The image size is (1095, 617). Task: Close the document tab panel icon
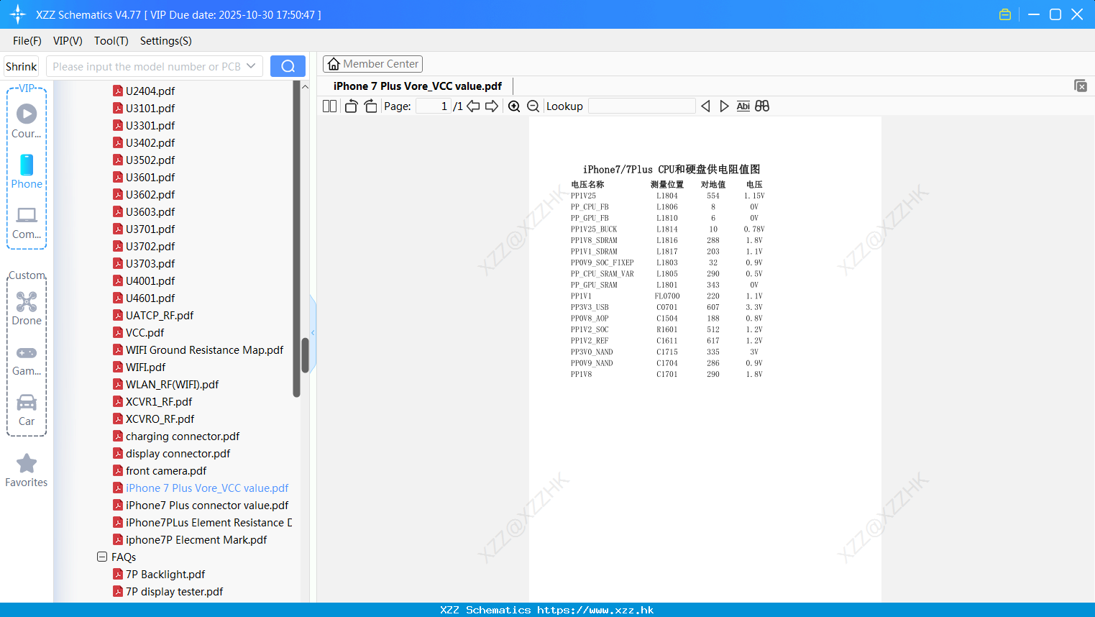[1081, 86]
